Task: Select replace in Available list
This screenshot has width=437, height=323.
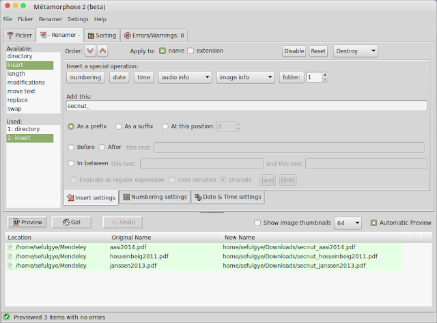Action: (x=30, y=100)
